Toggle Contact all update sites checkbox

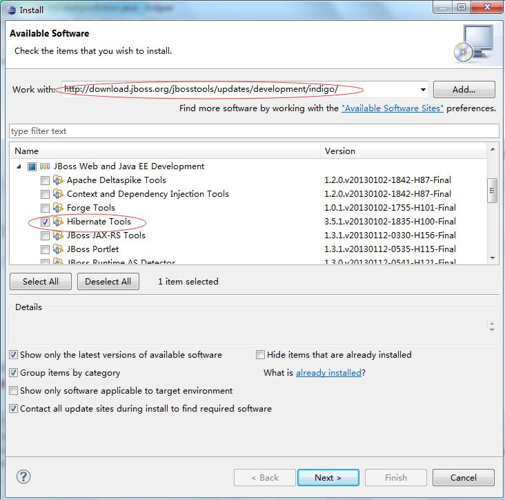(13, 409)
